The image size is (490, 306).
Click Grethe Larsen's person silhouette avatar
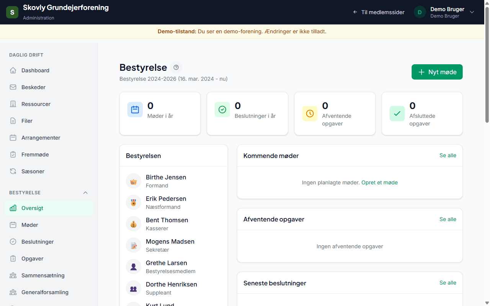134,267
